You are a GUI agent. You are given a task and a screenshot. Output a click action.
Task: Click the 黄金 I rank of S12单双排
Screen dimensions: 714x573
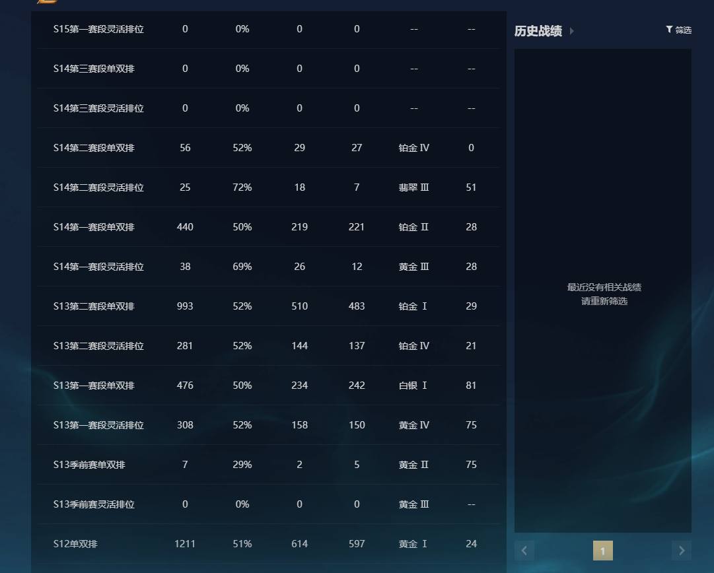click(413, 543)
